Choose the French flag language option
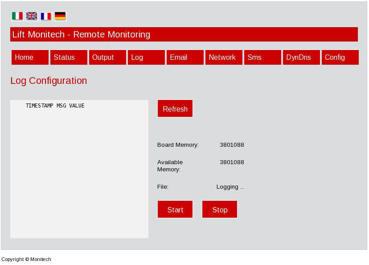Image resolution: width=369 pixels, height=265 pixels. [x=46, y=16]
